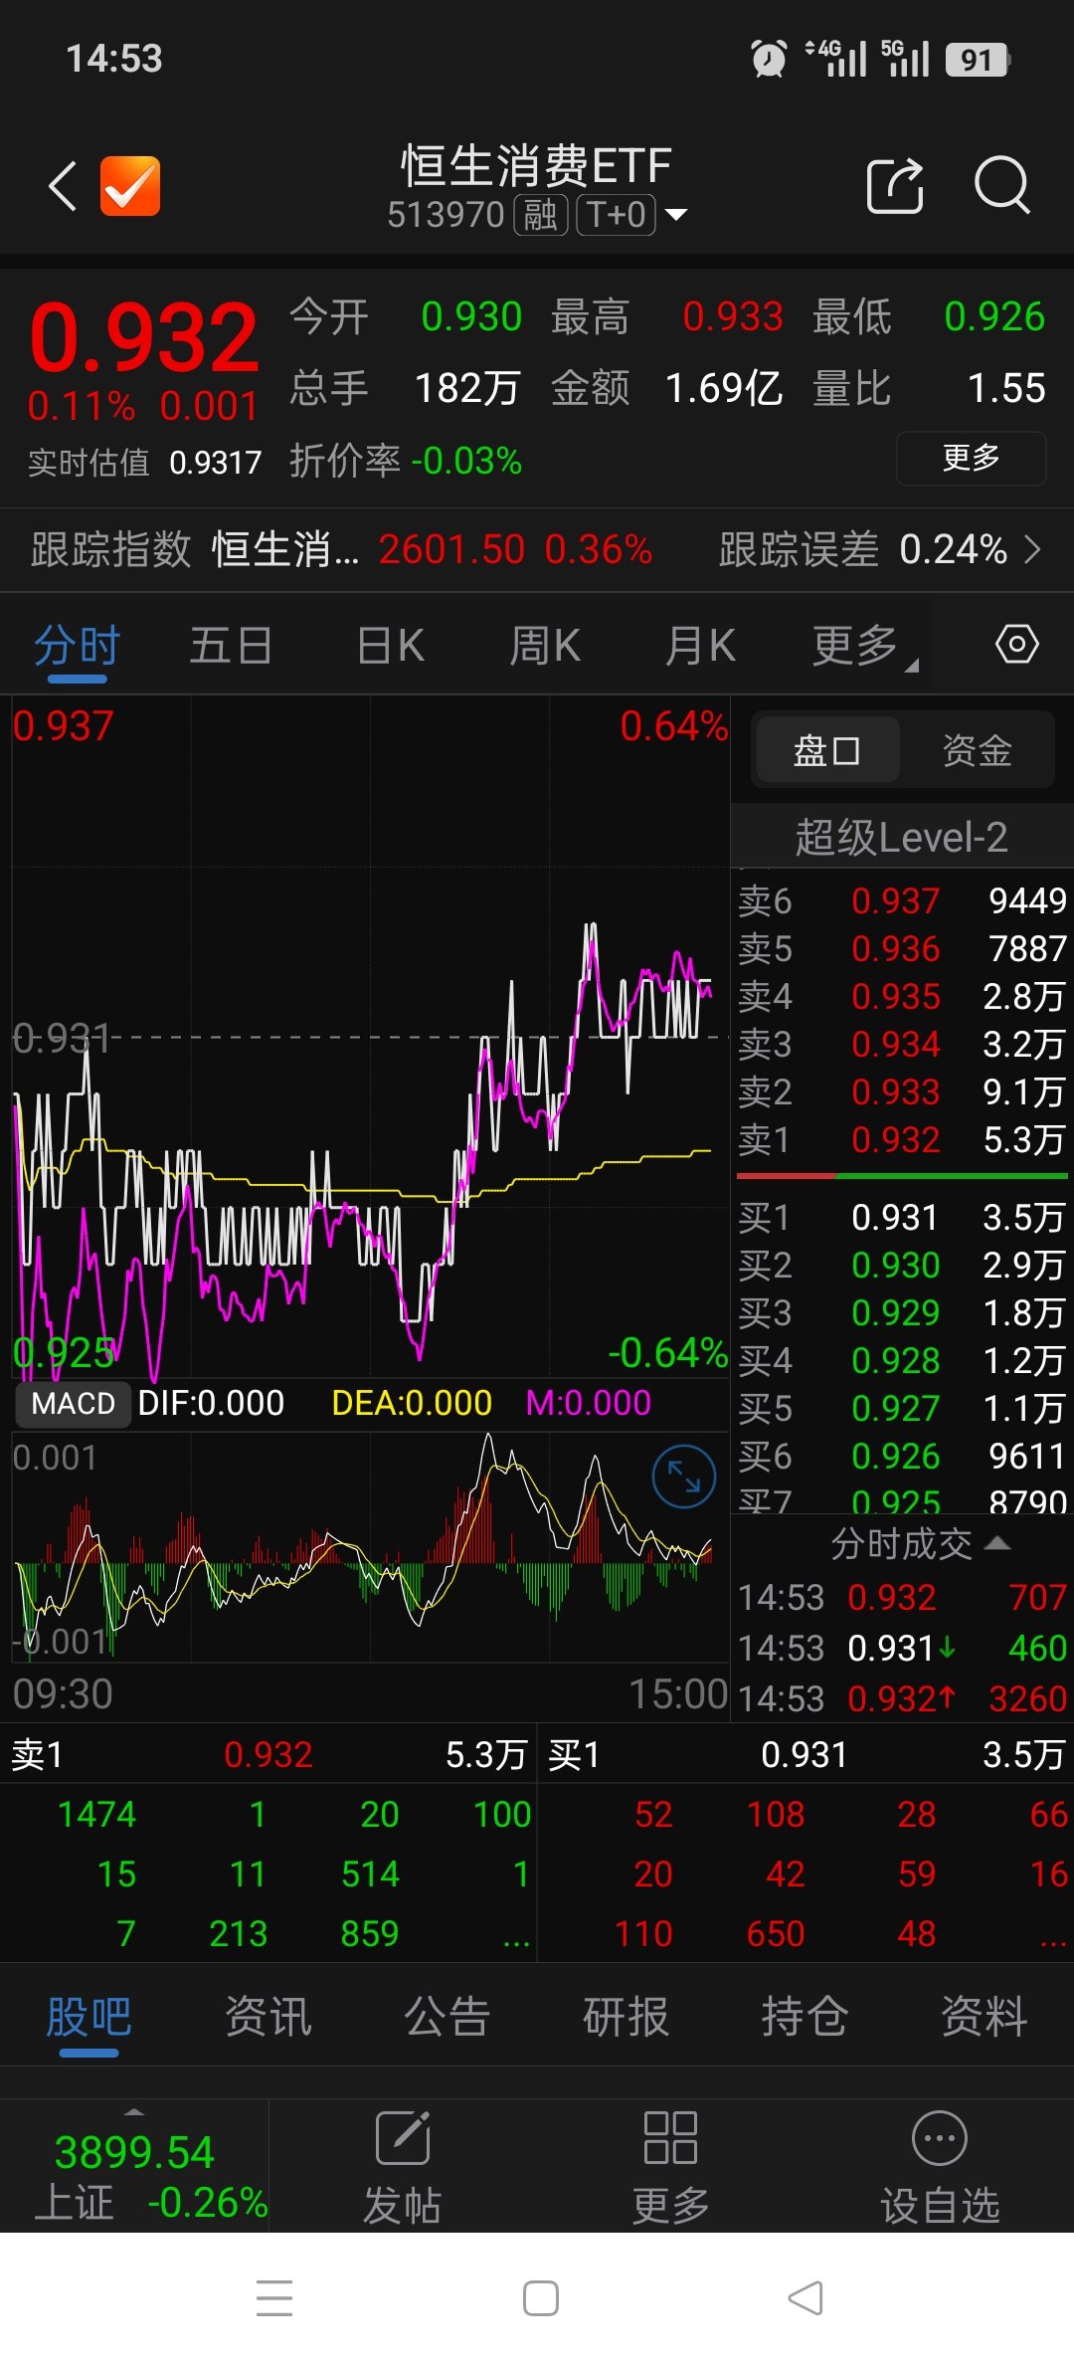Expand chart with fullscreen arrows icon
This screenshot has height=2364, width=1074.
pyautogui.click(x=684, y=1477)
